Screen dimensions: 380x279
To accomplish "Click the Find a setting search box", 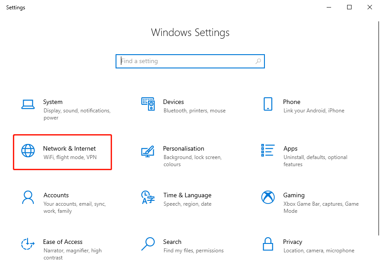I will pos(187,61).
